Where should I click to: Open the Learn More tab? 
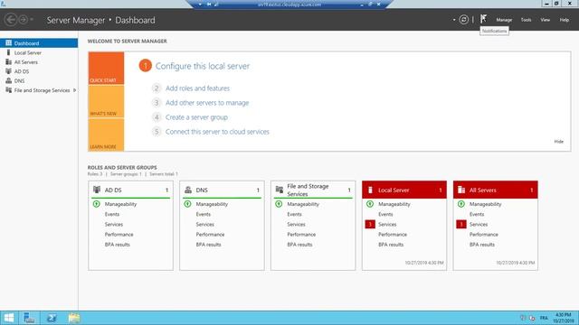click(x=106, y=135)
